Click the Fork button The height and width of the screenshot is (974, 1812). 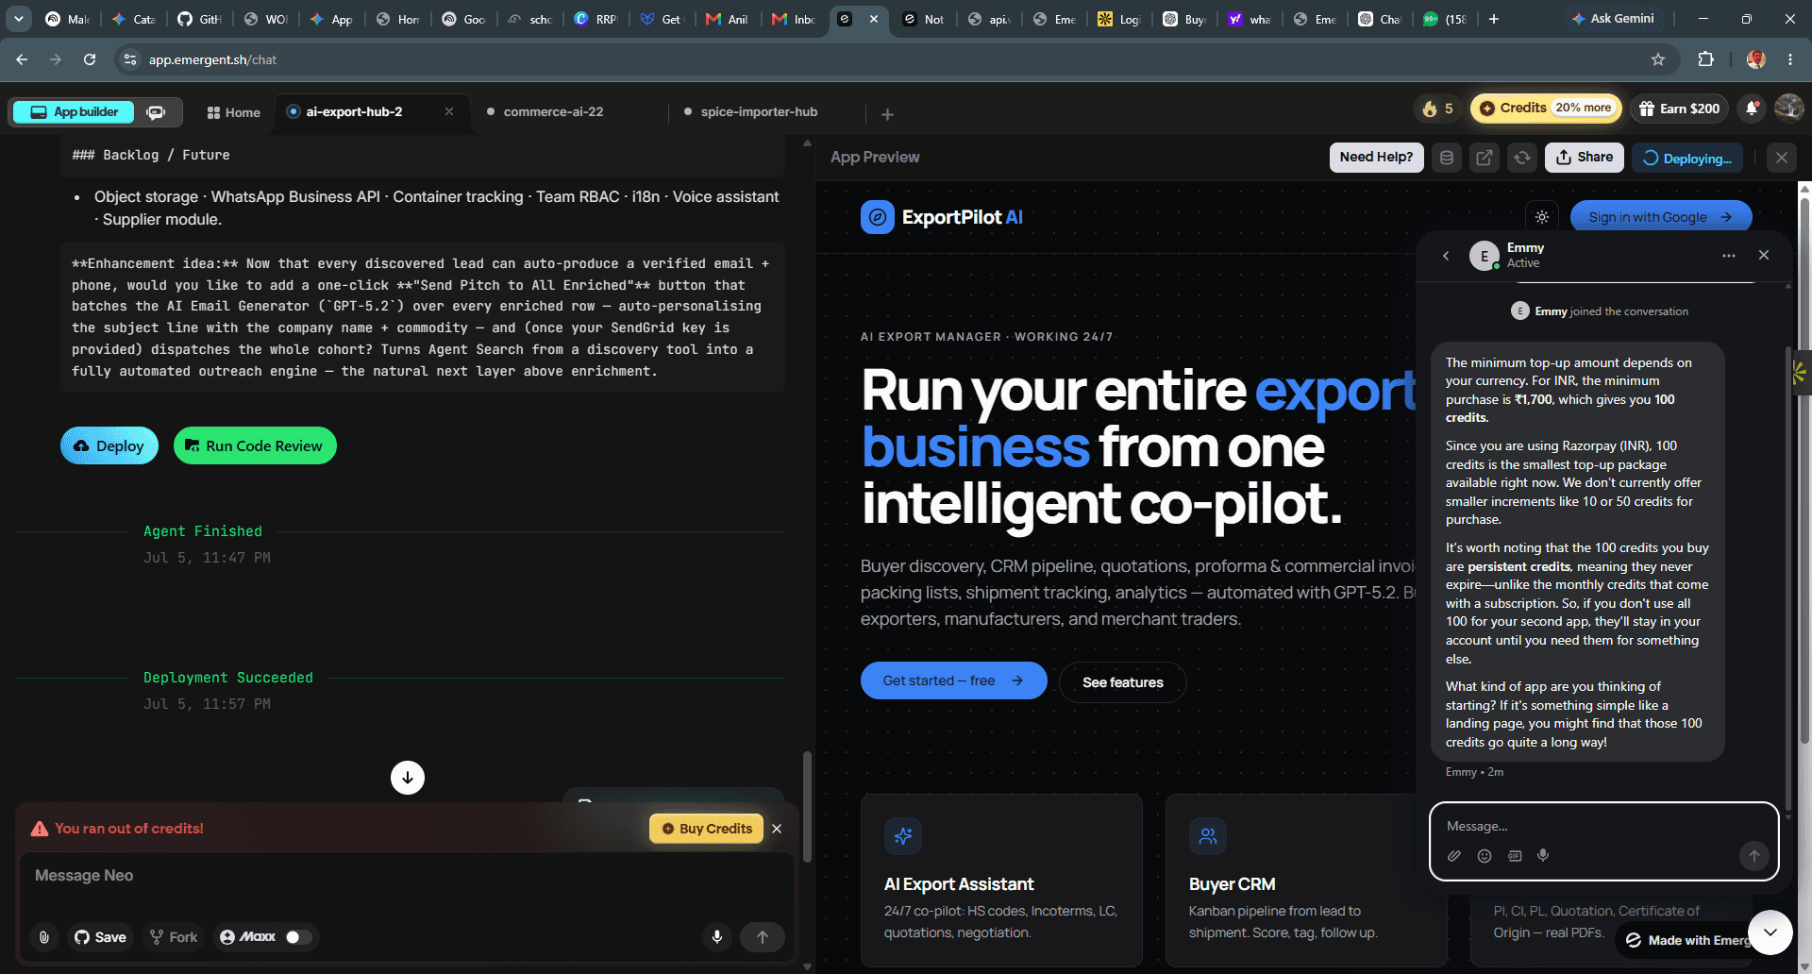click(x=174, y=937)
